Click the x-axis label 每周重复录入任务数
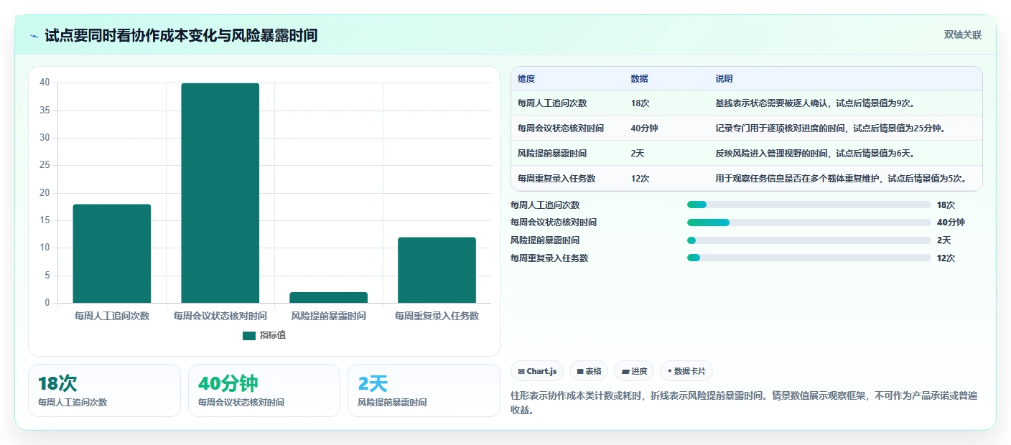The width and height of the screenshot is (1011, 445). pos(437,316)
